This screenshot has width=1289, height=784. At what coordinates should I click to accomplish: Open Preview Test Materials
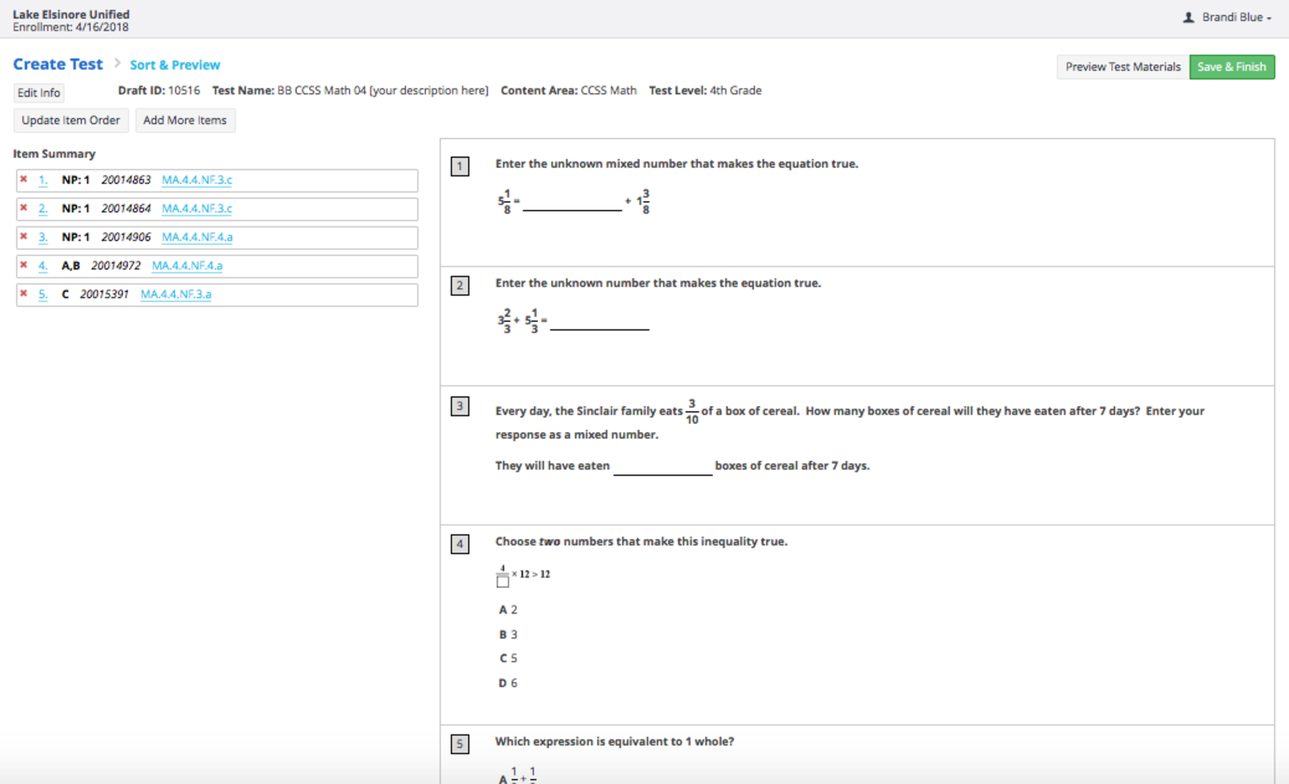[1122, 67]
